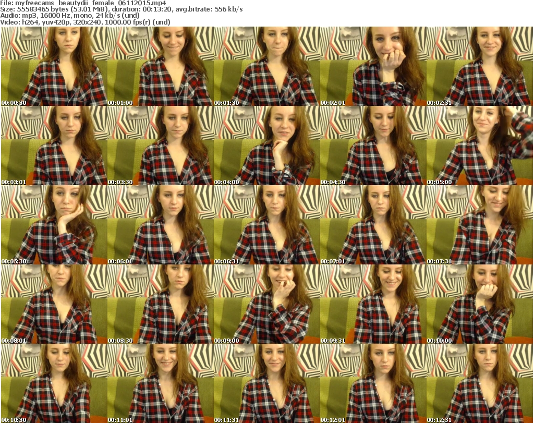Image resolution: width=534 pixels, height=423 pixels.
Task: Select the thumbnail timestamped 00:08:01
Action: click(x=54, y=304)
